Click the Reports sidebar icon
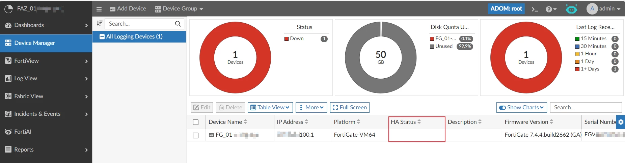The width and height of the screenshot is (625, 163). pyautogui.click(x=8, y=150)
